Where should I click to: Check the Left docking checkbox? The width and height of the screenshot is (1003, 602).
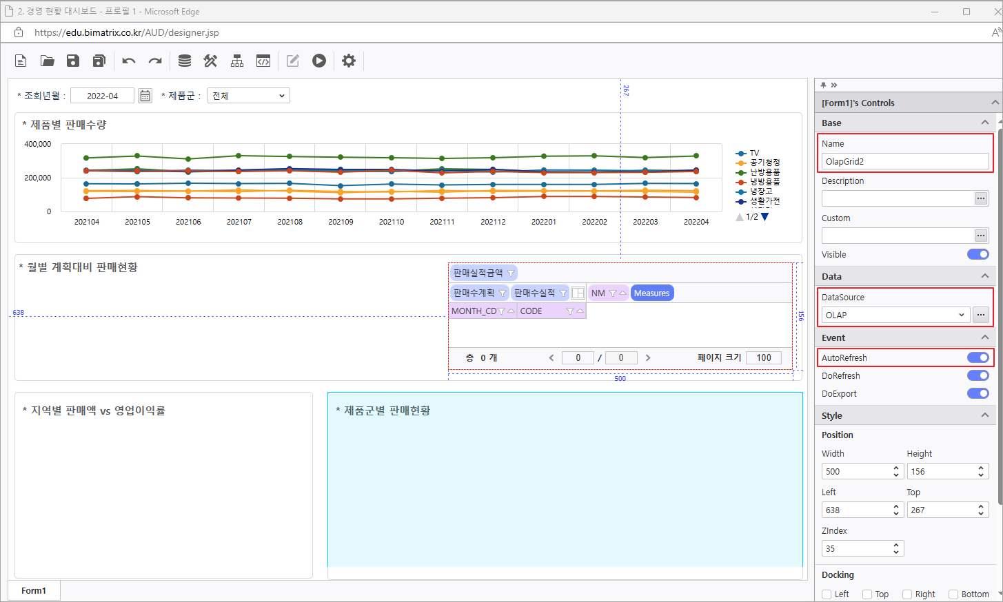click(x=827, y=594)
